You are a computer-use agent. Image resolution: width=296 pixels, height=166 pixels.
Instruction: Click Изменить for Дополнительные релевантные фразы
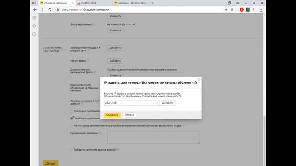(115, 75)
